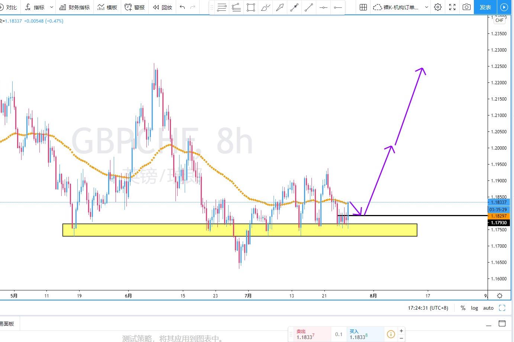Enter fullscreen mode via expand icon

[x=452, y=7]
